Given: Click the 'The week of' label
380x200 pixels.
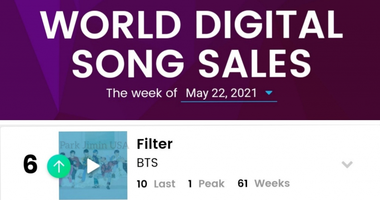Looking at the screenshot, I should coord(141,93).
